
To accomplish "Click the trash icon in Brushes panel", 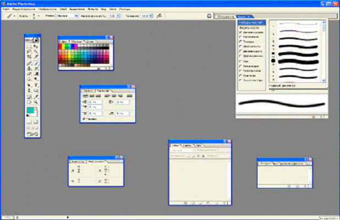I will (322, 117).
